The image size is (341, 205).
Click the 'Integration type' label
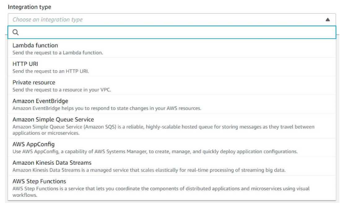point(30,7)
